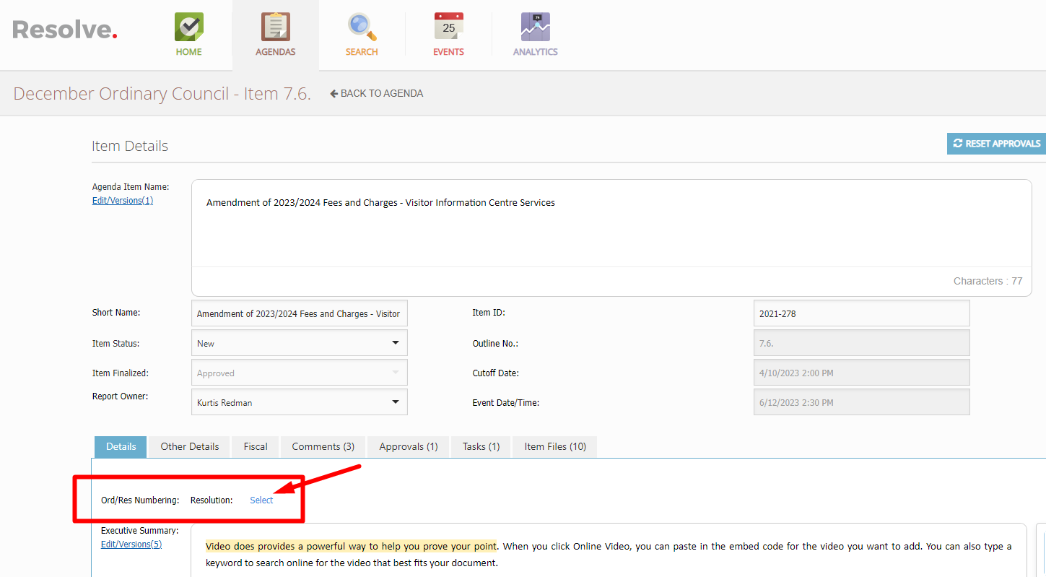Click the SEARCH label in navigation

pyautogui.click(x=362, y=52)
